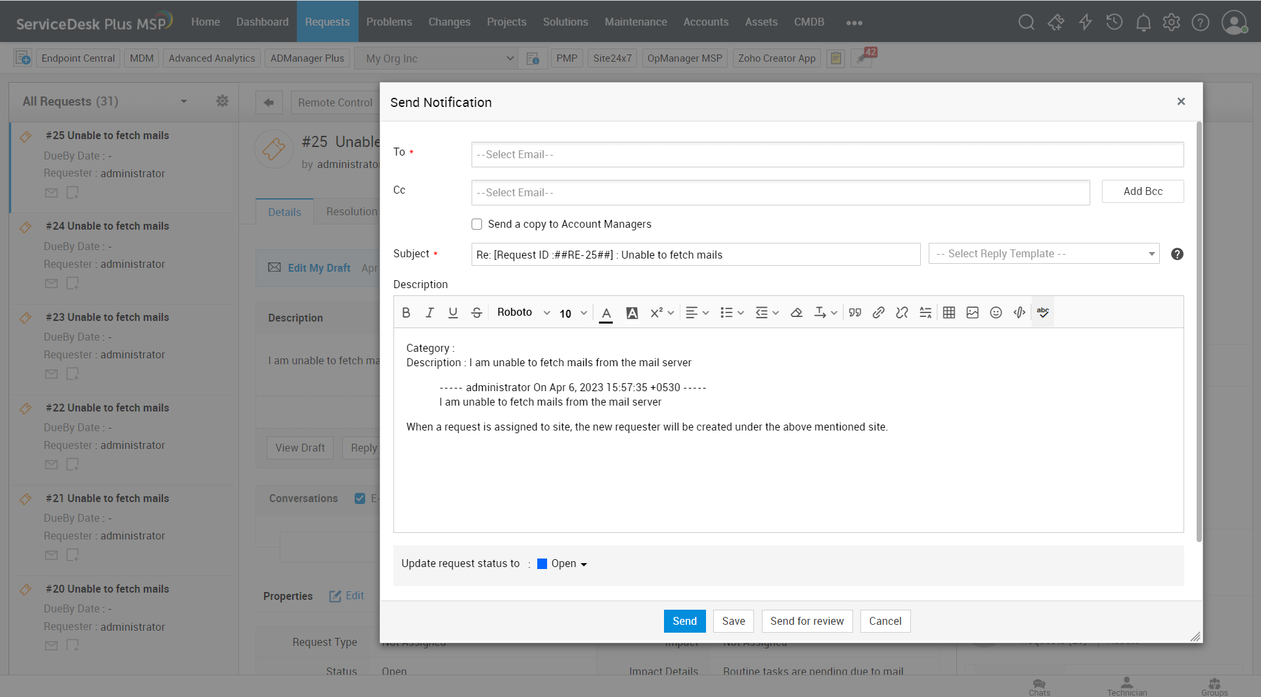This screenshot has height=697, width=1261.
Task: Toggle italic formatting
Action: [x=430, y=312]
